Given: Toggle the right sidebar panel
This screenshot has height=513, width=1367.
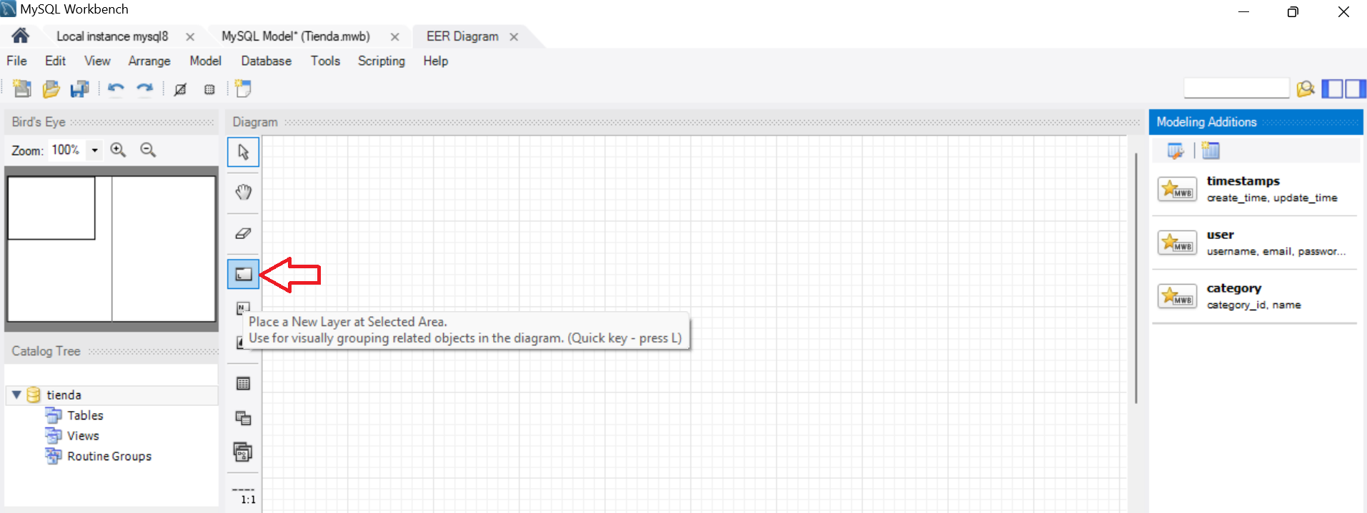Looking at the screenshot, I should [x=1355, y=88].
